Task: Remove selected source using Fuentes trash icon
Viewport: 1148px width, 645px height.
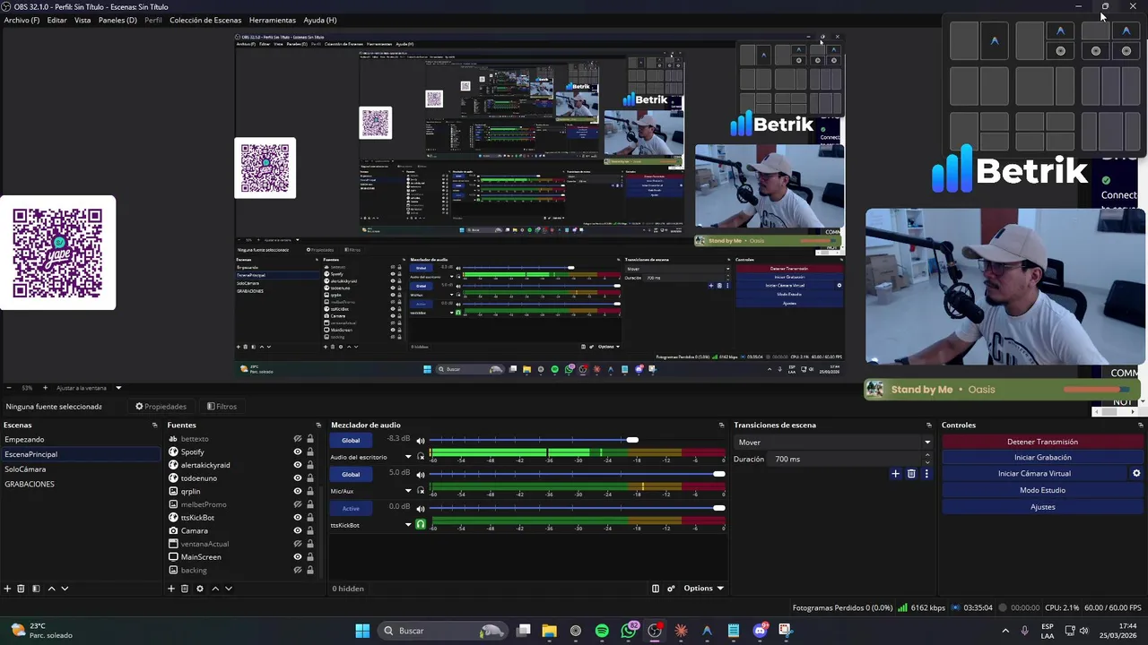Action: coord(185,589)
